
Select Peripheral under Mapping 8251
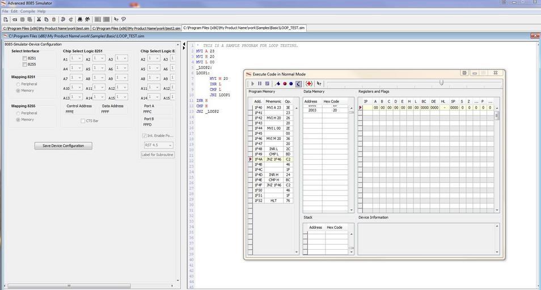coord(18,84)
